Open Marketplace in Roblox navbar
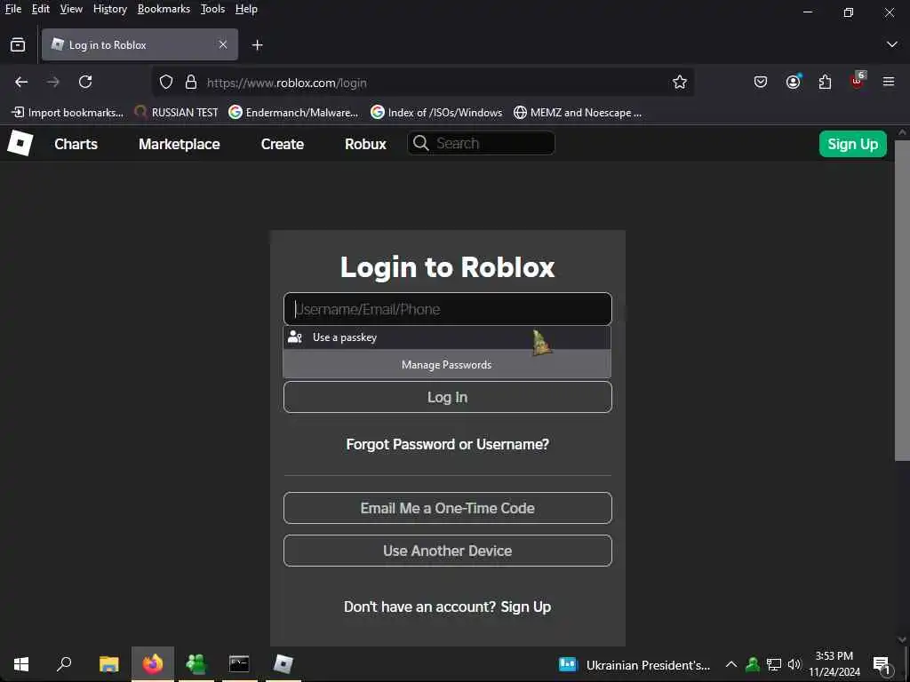The image size is (910, 682). [x=180, y=144]
